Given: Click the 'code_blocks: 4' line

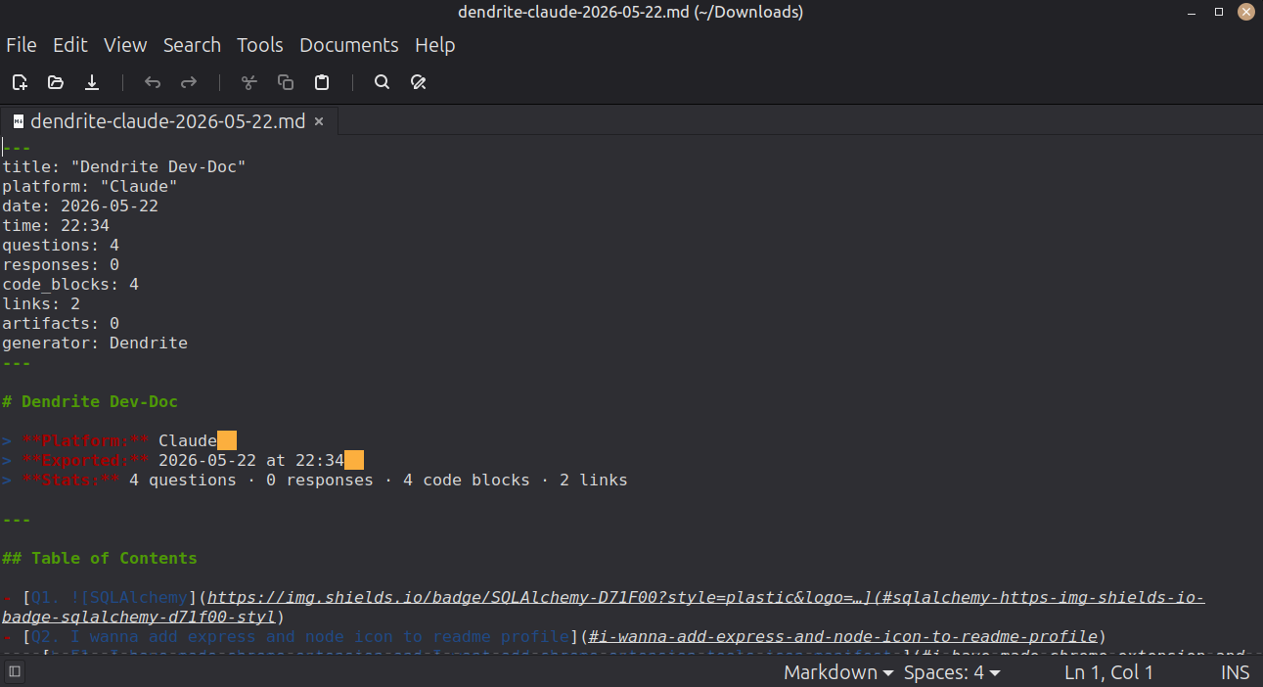Looking at the screenshot, I should (x=70, y=284).
